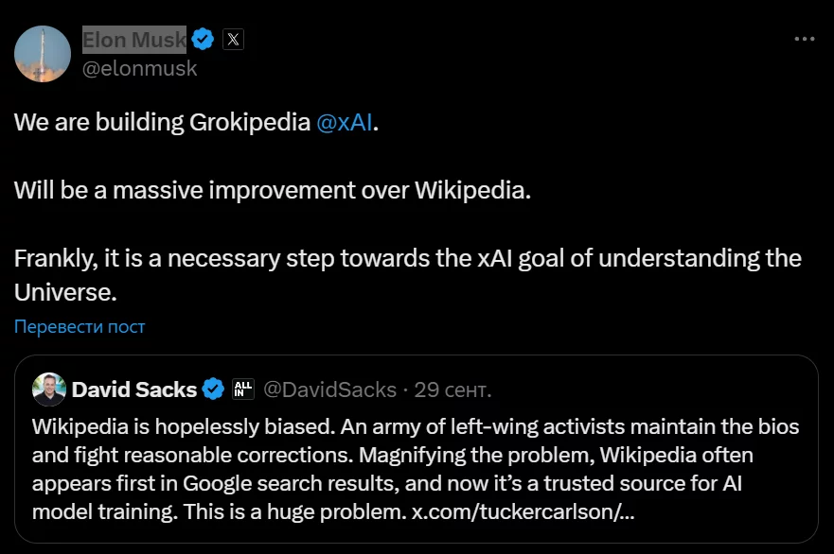This screenshot has width=834, height=554.
Task: Open Elon Musk's rocket profile avatar
Action: pyautogui.click(x=43, y=54)
